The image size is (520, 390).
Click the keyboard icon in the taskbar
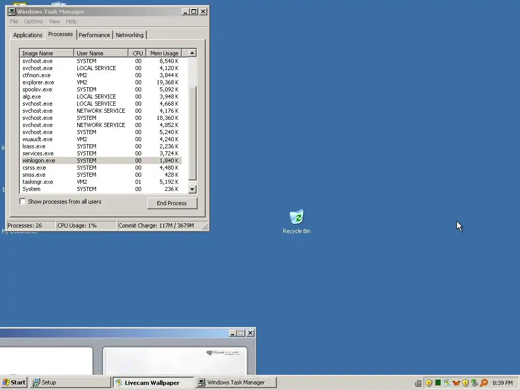click(418, 383)
